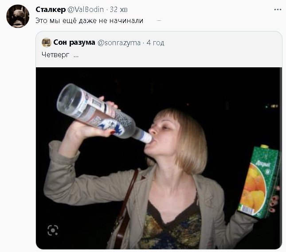Click the Сон разума avatar icon
Screen dimensions: 286x252
tap(46, 43)
